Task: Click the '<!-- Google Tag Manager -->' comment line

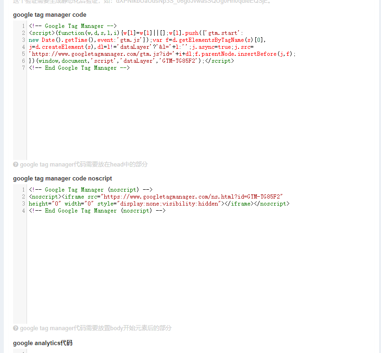Action: pyautogui.click(x=73, y=26)
